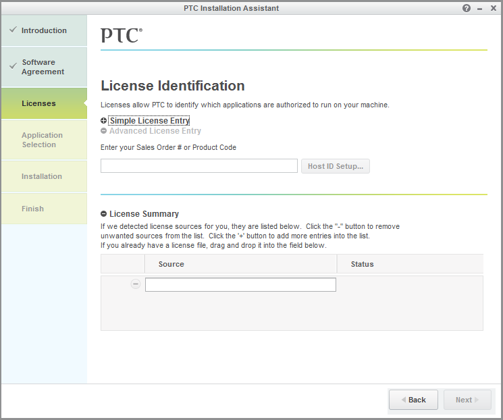Close the PTC Installation Assistant window

pos(494,8)
